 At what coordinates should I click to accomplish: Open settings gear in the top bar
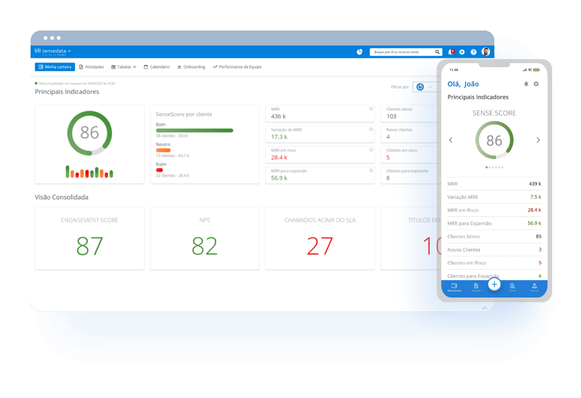tap(462, 51)
